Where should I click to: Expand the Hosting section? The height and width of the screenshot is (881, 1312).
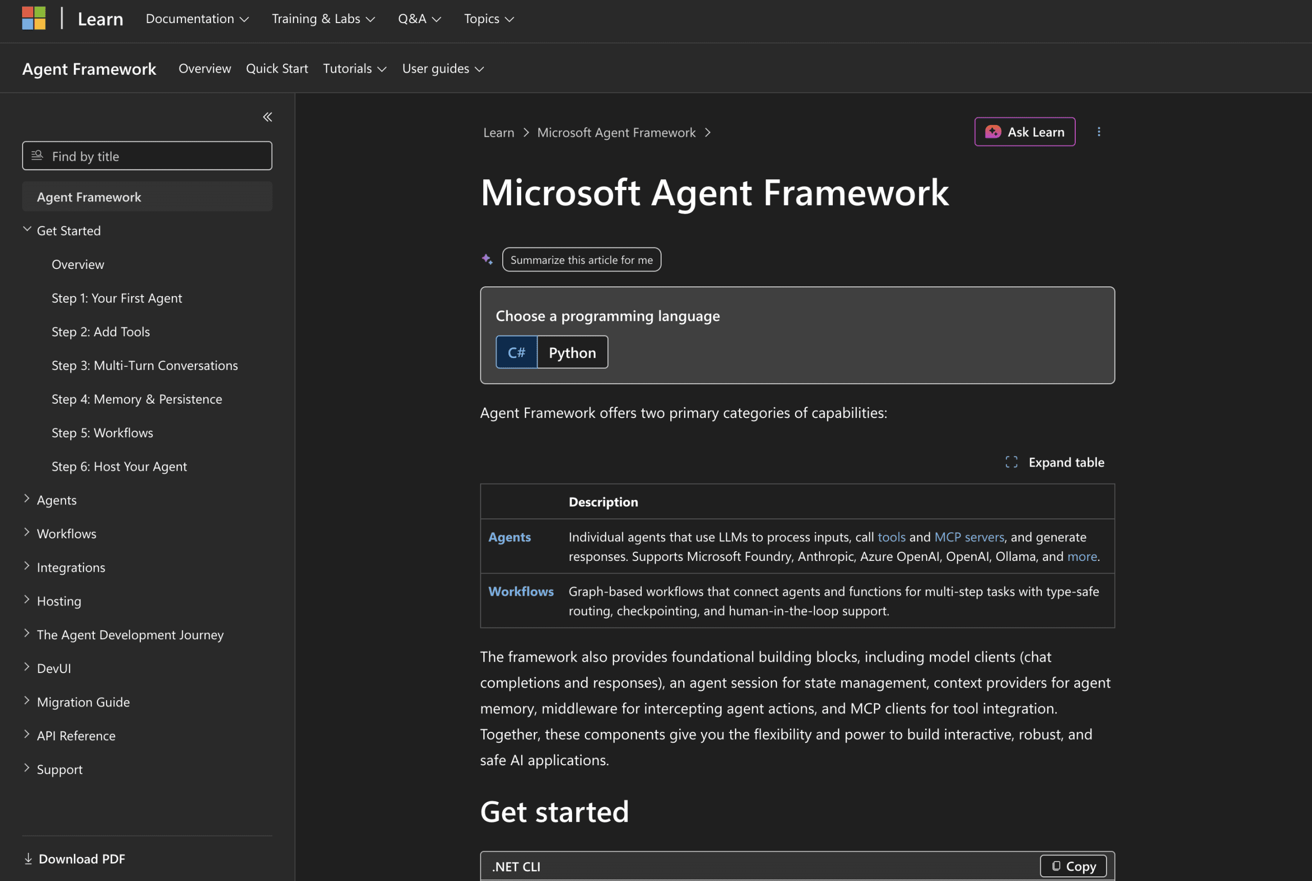(27, 600)
